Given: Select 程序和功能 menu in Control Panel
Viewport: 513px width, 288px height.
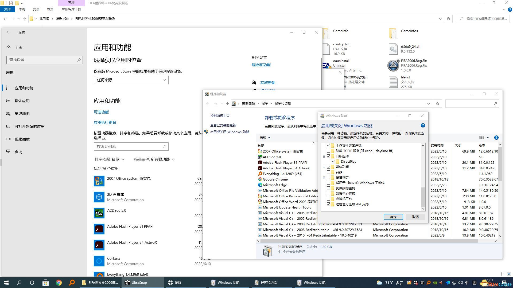Looking at the screenshot, I should pyautogui.click(x=282, y=103).
